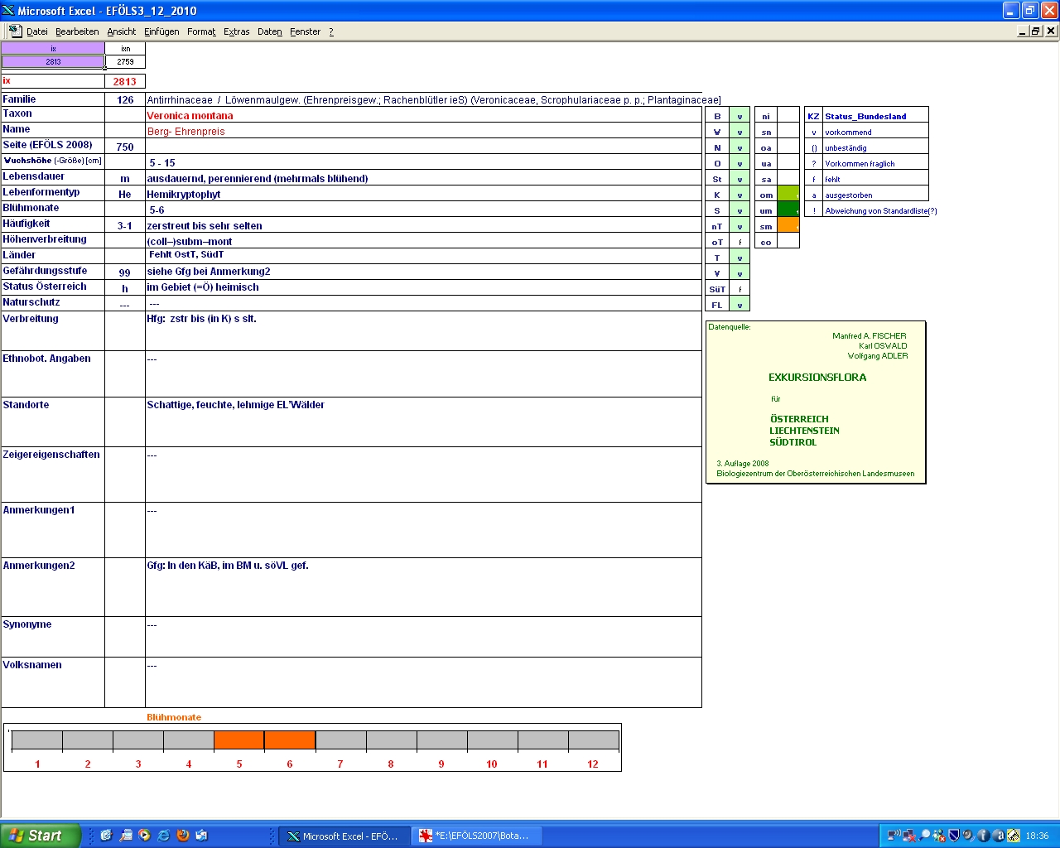Click the blue shield tray icon
This screenshot has height=848, width=1060.
[x=953, y=836]
